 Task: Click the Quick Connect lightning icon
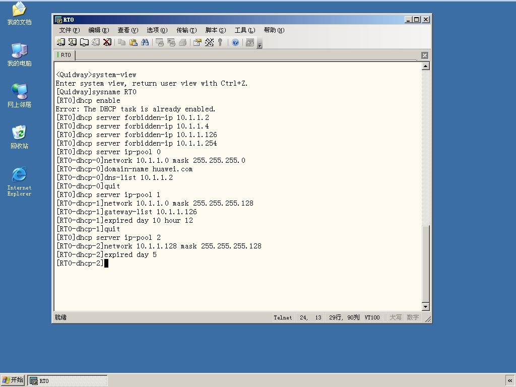(x=73, y=42)
